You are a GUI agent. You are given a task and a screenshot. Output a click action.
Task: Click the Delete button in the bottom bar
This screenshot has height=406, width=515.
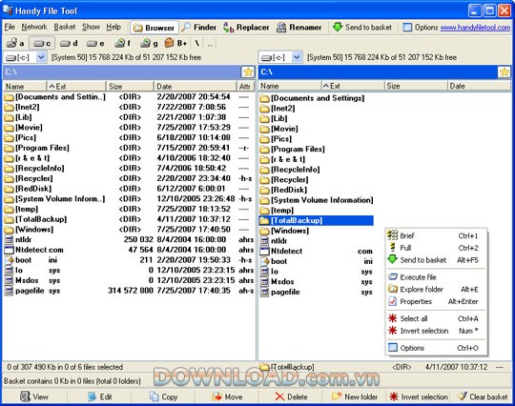coord(291,396)
